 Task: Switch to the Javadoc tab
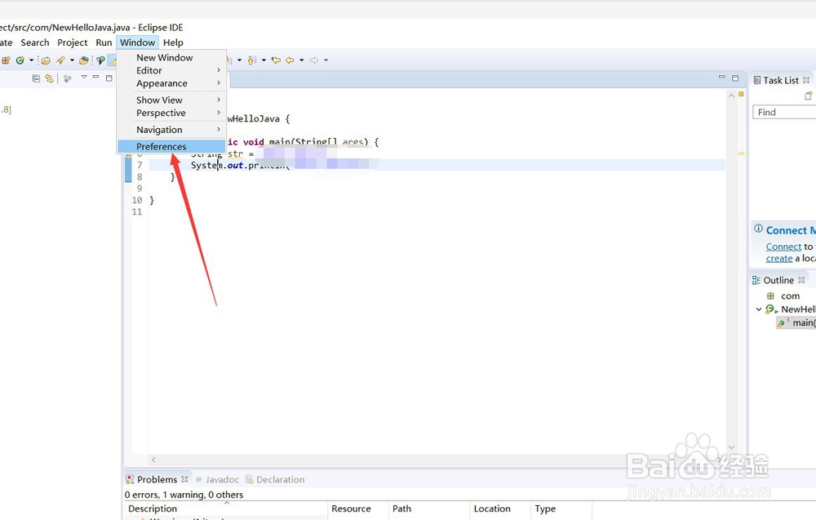pos(217,479)
